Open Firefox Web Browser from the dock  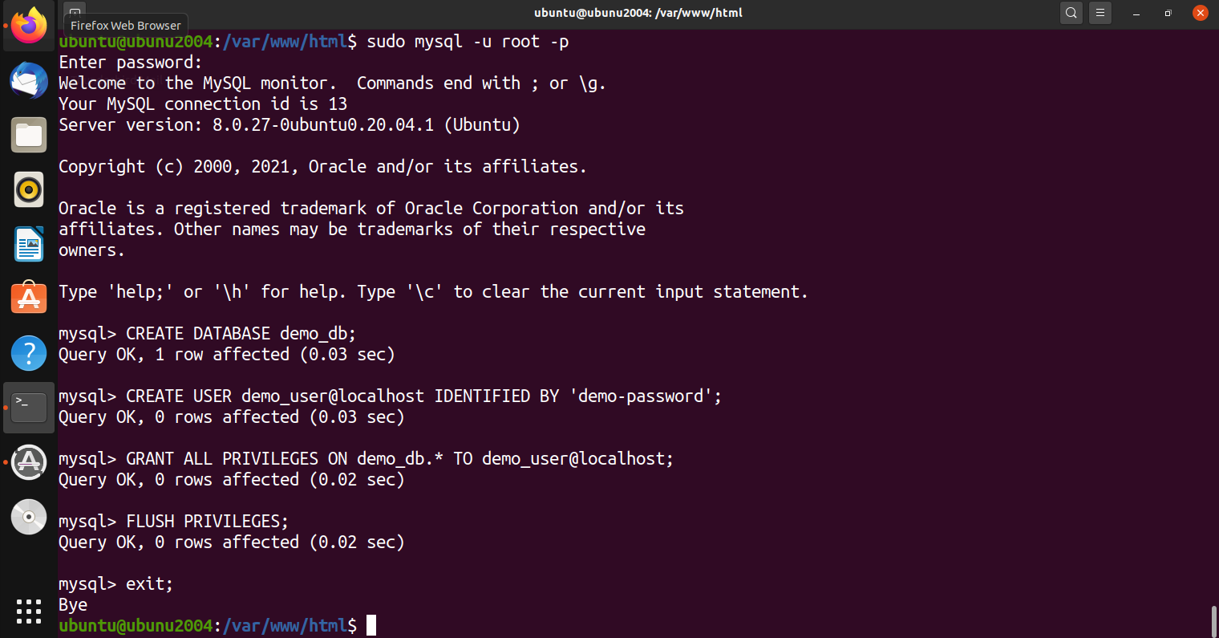pos(29,26)
